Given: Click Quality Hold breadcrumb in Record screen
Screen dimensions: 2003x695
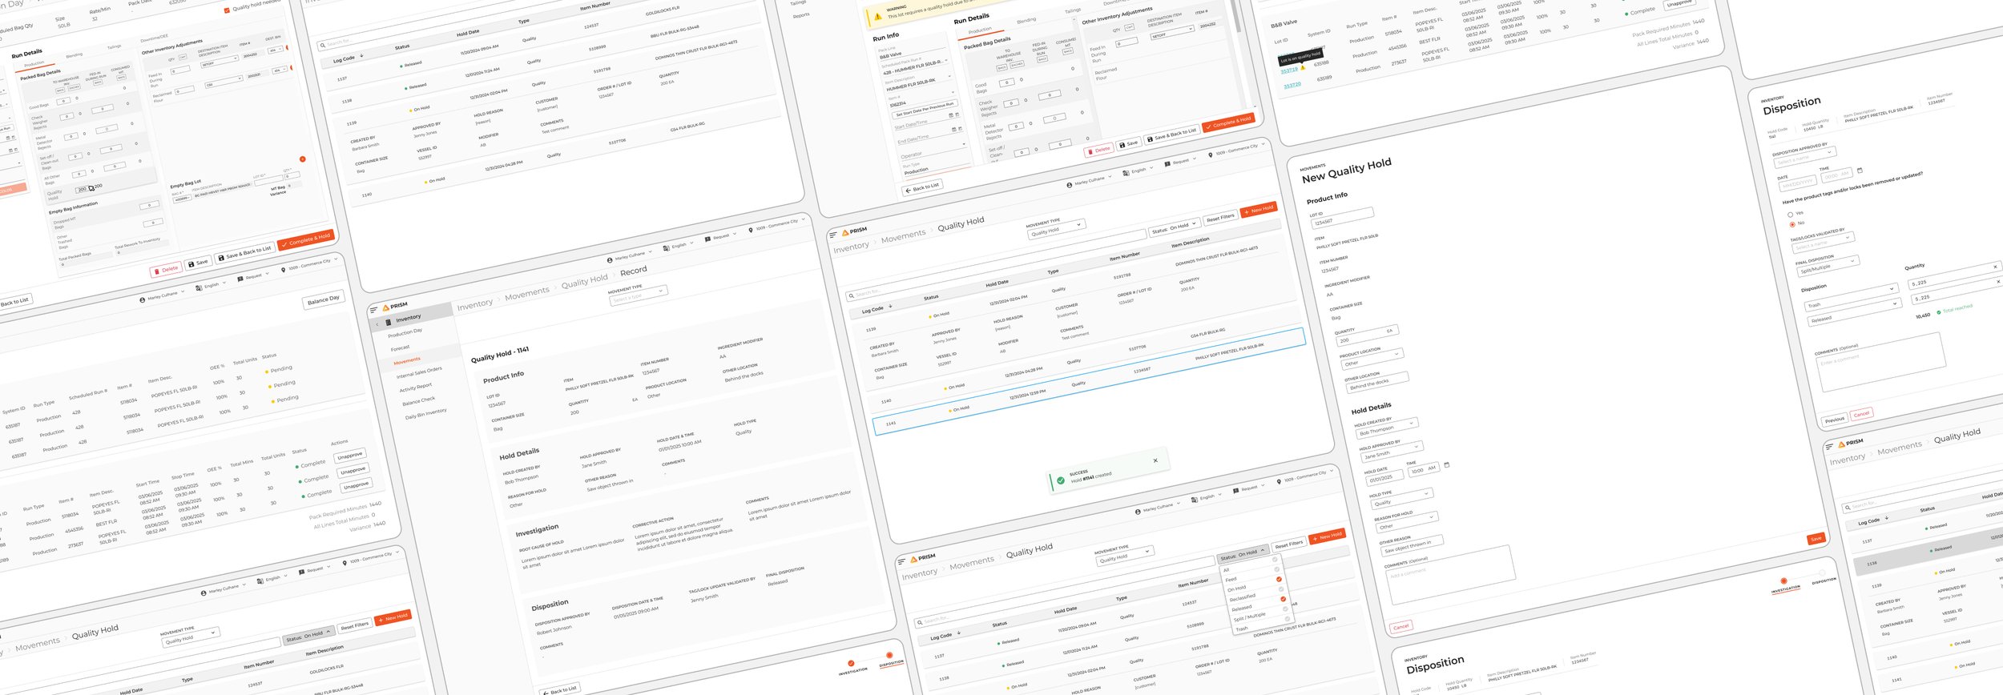Looking at the screenshot, I should 583,281.
